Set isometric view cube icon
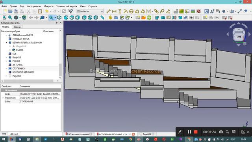Viewport: 252px width, 142px height. (59, 17)
